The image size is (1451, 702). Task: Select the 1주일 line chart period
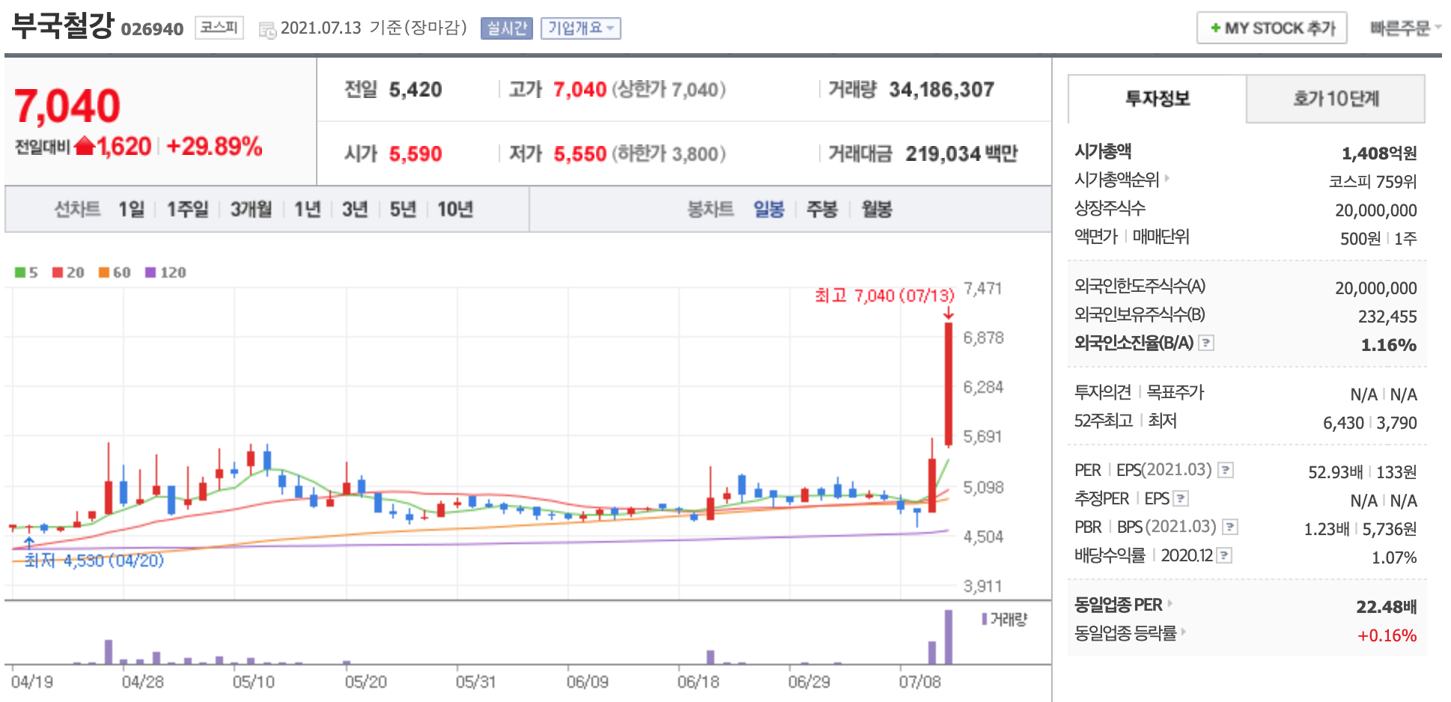coord(187,209)
